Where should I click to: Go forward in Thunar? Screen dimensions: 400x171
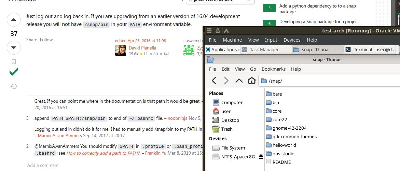226,81
